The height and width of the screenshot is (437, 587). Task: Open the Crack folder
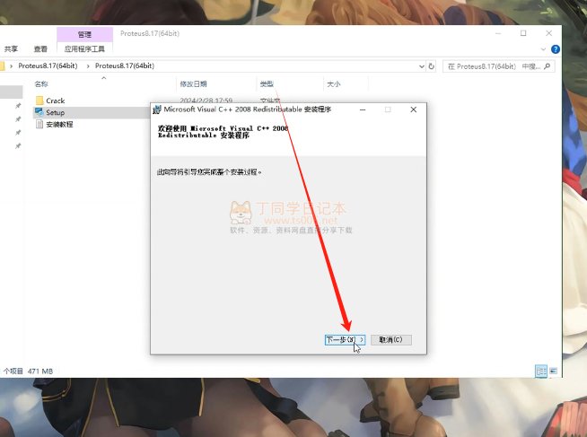pos(55,101)
